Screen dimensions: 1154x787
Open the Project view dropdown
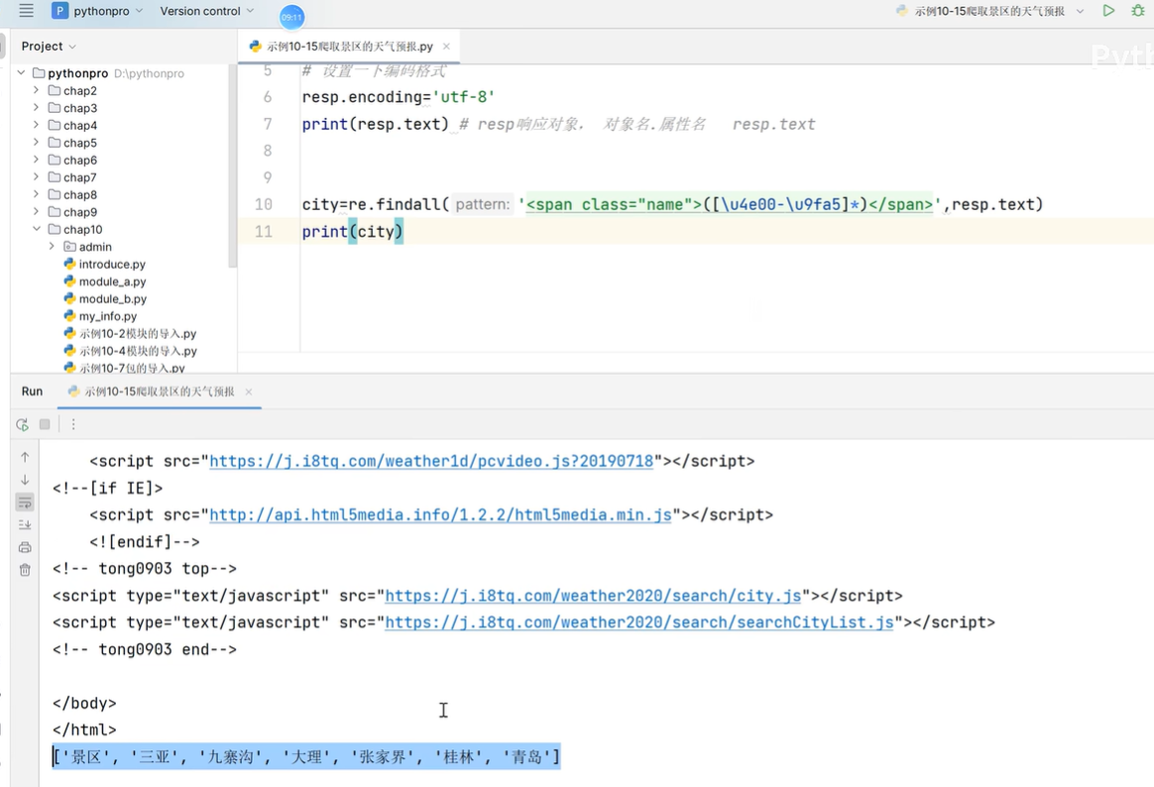(49, 47)
